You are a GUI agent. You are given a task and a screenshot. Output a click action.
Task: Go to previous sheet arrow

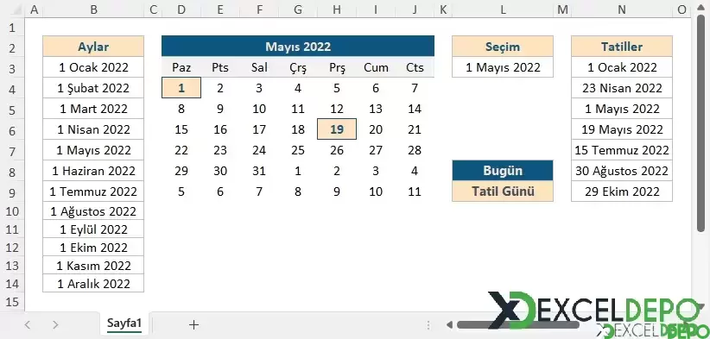click(x=28, y=324)
